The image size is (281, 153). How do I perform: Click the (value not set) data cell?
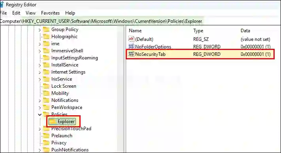click(x=255, y=39)
